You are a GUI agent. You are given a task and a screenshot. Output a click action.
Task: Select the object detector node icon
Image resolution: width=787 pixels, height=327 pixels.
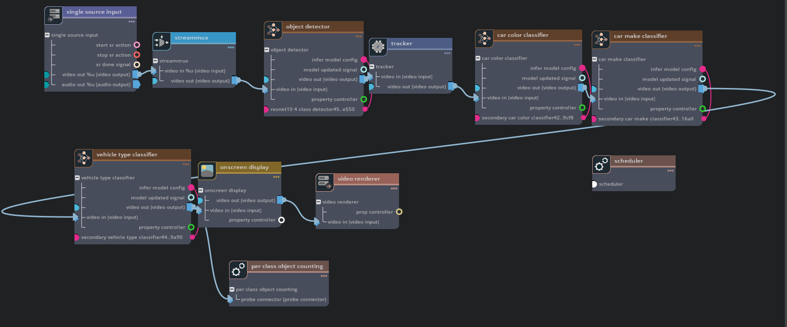tap(273, 30)
